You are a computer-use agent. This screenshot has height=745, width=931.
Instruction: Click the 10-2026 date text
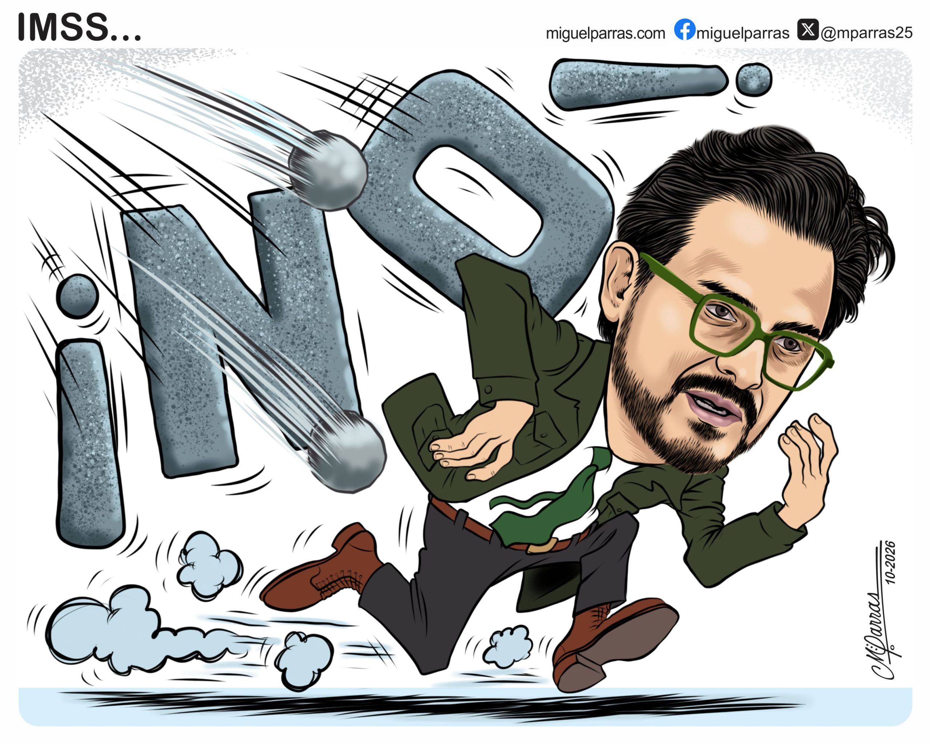(891, 563)
